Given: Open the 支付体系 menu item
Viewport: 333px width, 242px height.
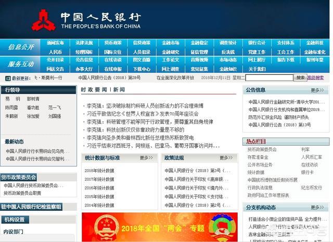Looking at the screenshot, I should 286,43.
